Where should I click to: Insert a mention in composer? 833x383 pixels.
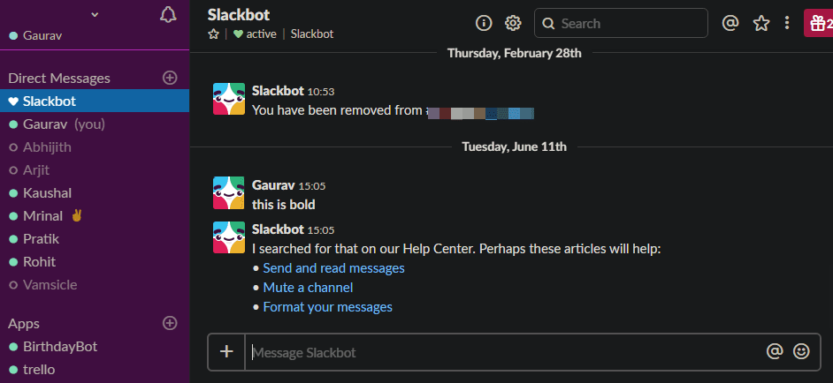point(775,351)
